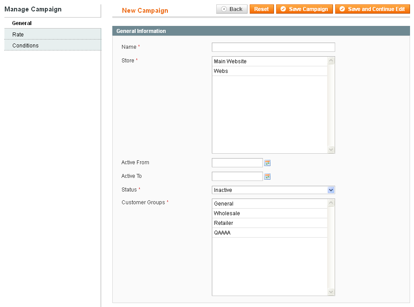Image resolution: width=414 pixels, height=307 pixels.
Task: Click Customer Groups list scroll down arrow
Action: click(x=331, y=292)
